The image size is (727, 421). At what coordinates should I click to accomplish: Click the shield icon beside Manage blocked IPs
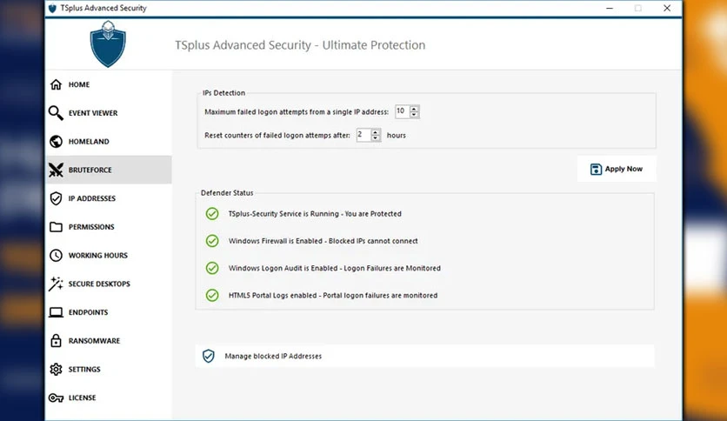pos(209,356)
